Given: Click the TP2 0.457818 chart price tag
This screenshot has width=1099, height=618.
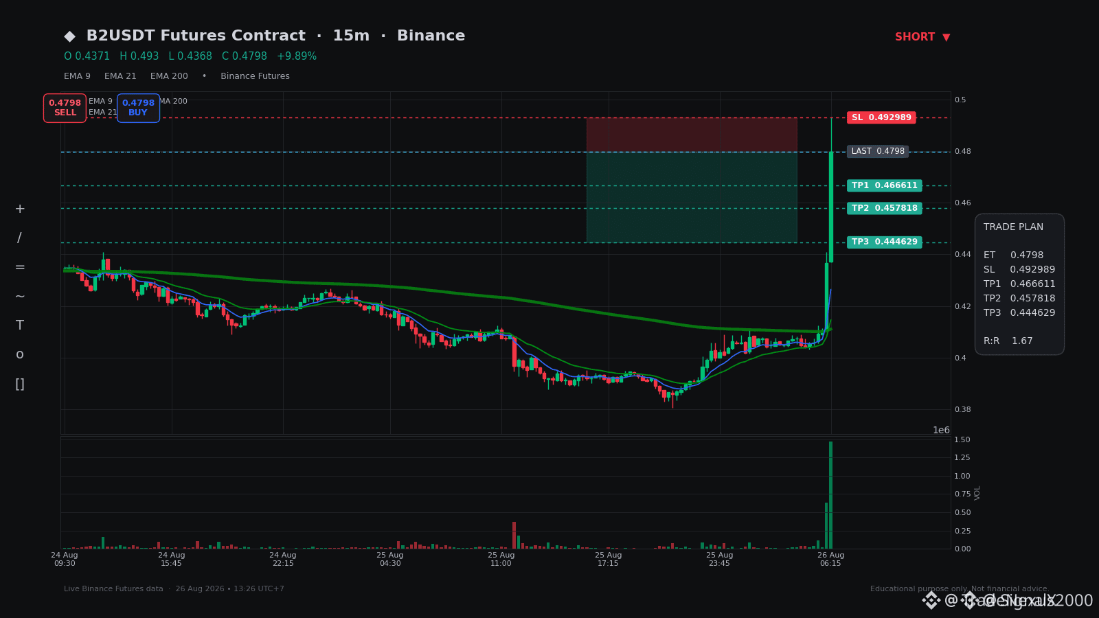Looking at the screenshot, I should [x=885, y=208].
